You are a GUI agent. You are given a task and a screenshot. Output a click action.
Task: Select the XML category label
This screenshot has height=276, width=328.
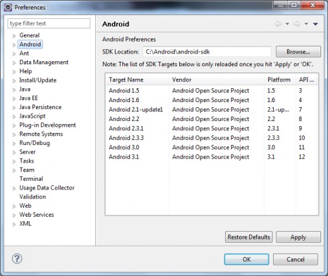25,224
